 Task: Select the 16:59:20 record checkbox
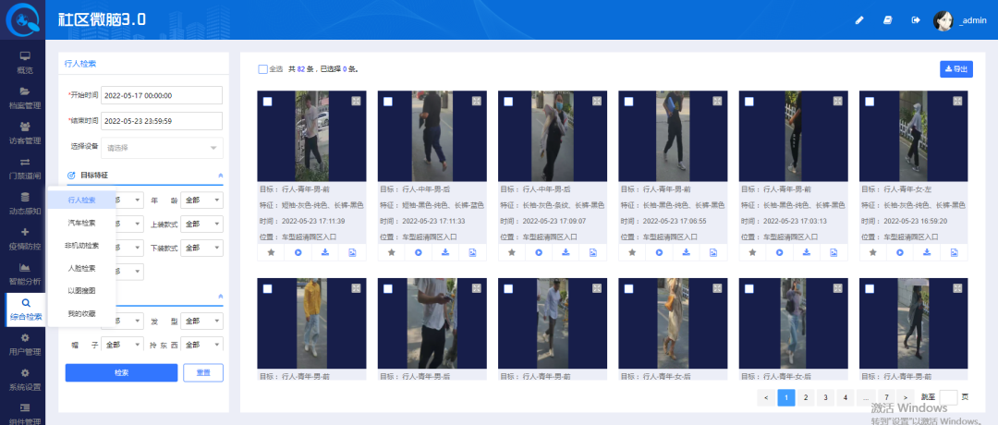[x=870, y=101]
